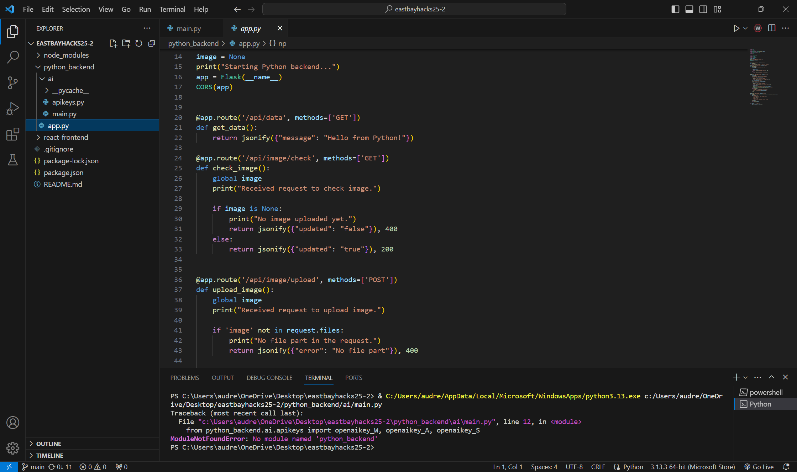Toggle the bottom panel visibility
This screenshot has height=472, width=797.
point(689,9)
